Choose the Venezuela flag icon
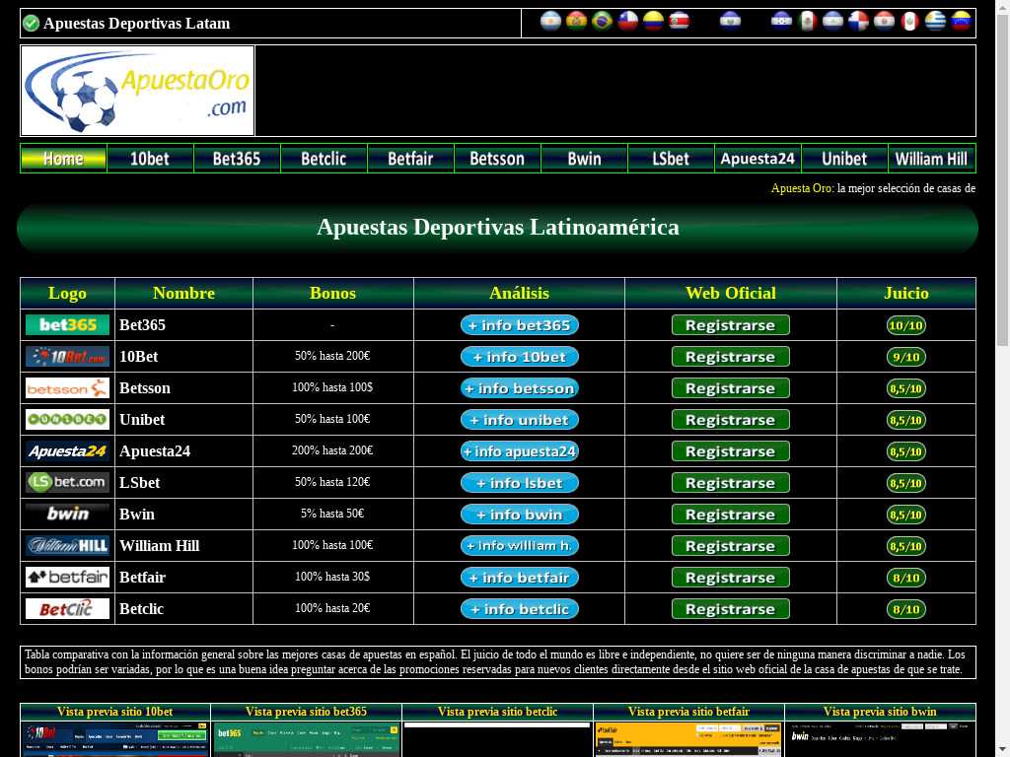The image size is (1010, 757). coord(961,22)
